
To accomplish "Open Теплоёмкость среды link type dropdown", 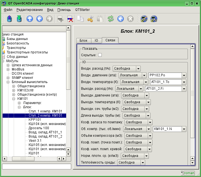I will pos(131,162).
